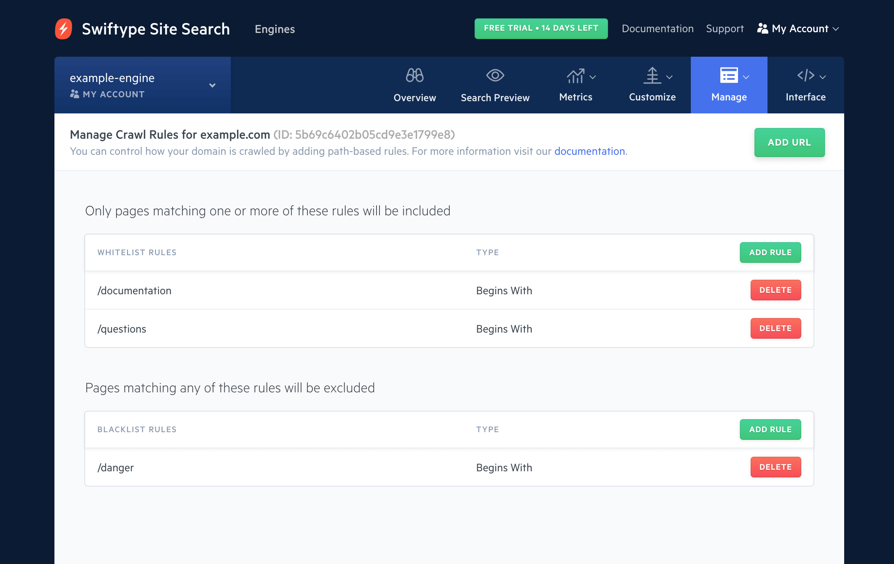Click the Metrics chart icon
This screenshot has height=564, width=894.
[x=575, y=76]
